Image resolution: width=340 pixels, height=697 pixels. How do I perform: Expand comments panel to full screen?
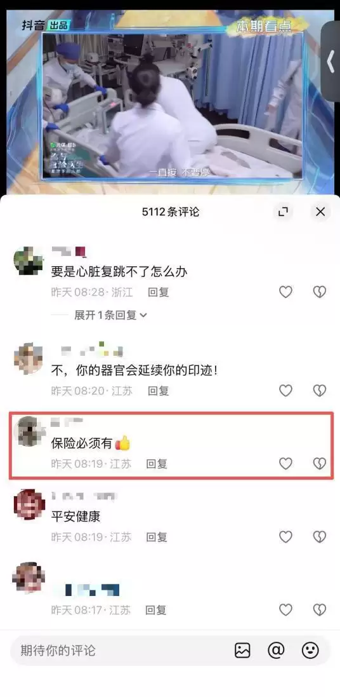283,212
